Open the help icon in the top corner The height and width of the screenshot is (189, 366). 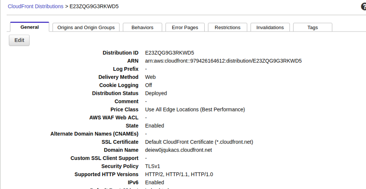363,7
